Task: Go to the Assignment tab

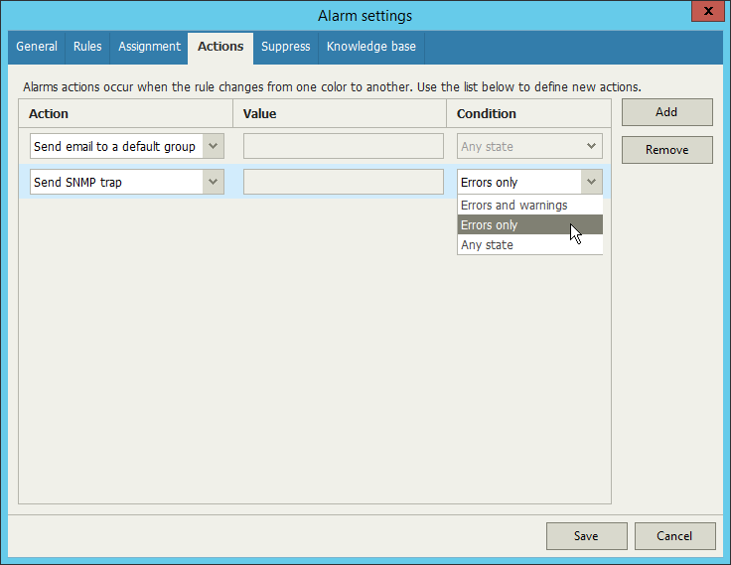Action: 149,47
